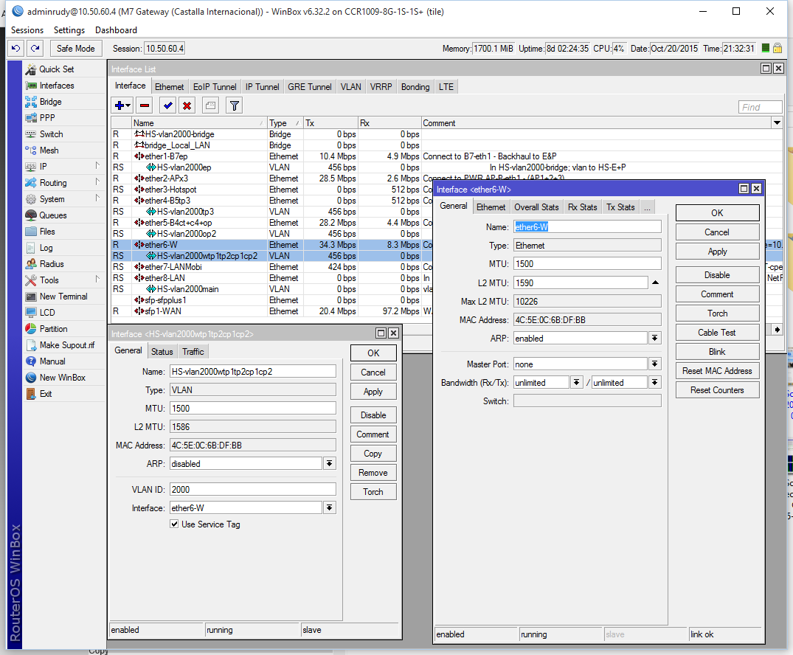Screen dimensions: 793x655
Task: Open Quick Set from the sidebar
Action: click(x=56, y=69)
